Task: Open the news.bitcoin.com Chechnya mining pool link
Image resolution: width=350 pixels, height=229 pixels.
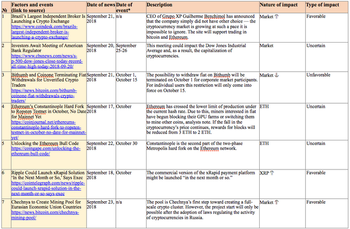Action: pos(45,215)
